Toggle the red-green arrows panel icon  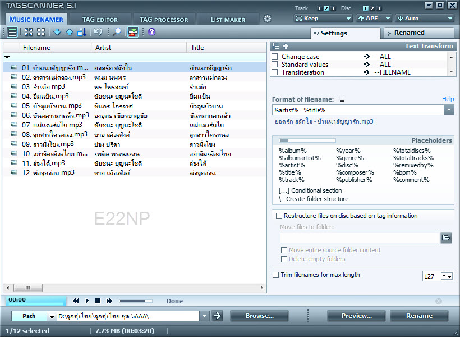[132, 32]
